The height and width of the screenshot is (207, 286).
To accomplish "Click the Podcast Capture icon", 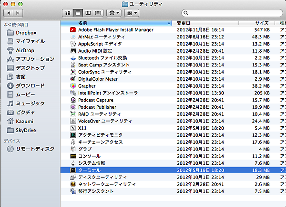I will [73, 100].
